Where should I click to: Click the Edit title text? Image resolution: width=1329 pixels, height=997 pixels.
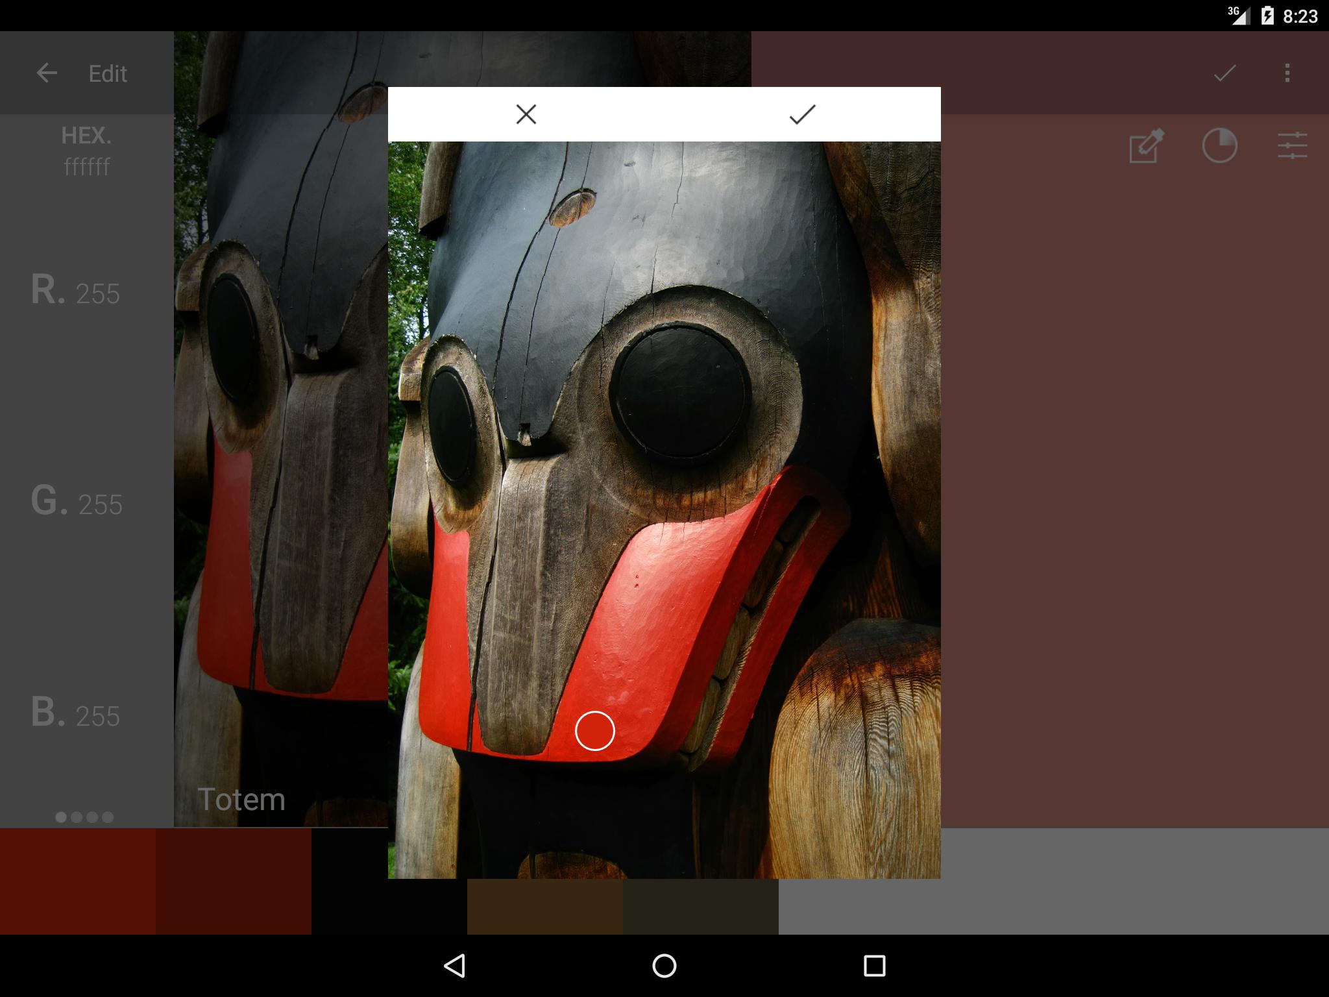click(x=108, y=73)
